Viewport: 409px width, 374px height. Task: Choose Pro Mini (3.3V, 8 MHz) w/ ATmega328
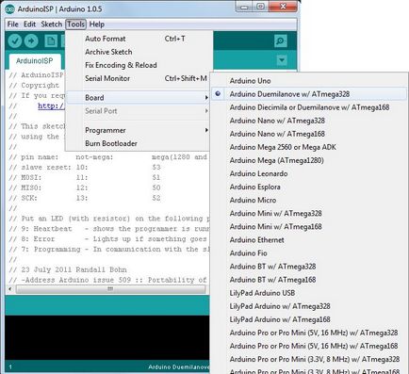[309, 359]
